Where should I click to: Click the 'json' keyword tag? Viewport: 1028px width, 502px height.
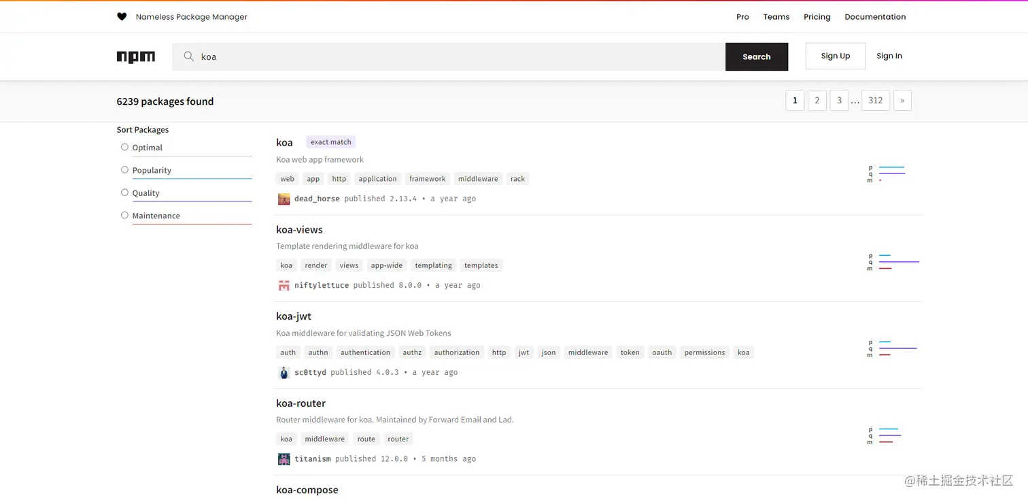(549, 352)
